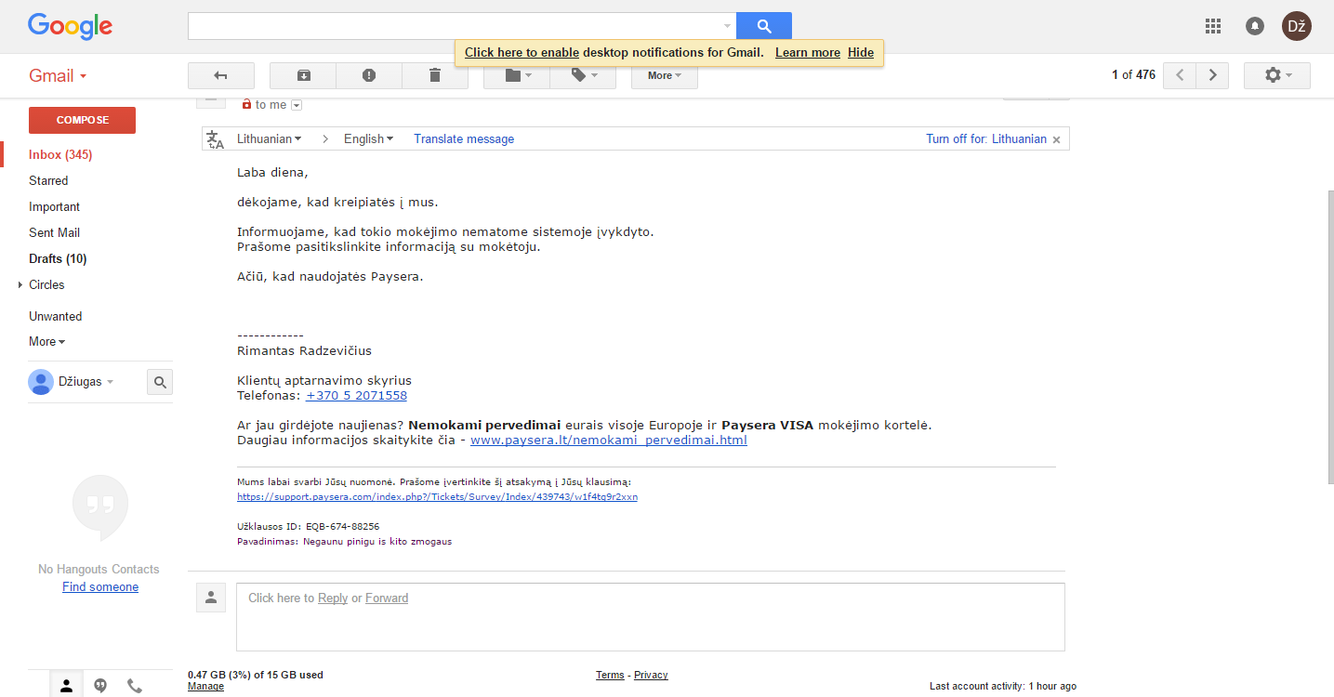Expand the Circles label group
The width and height of the screenshot is (1334, 697).
(20, 285)
